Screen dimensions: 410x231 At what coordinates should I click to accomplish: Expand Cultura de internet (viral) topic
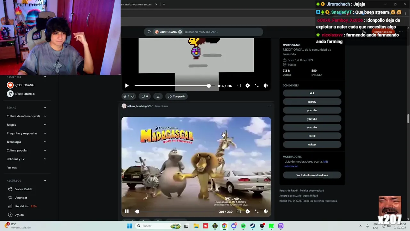pos(27,116)
